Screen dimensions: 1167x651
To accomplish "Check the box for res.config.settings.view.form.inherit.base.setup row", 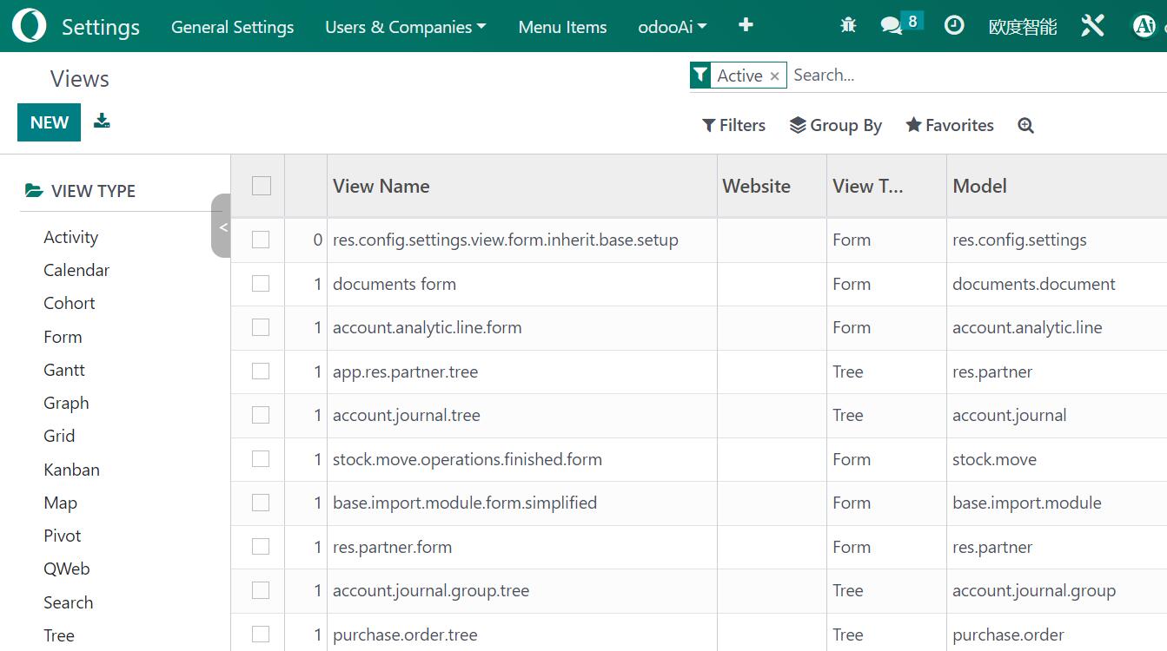I will tap(261, 240).
